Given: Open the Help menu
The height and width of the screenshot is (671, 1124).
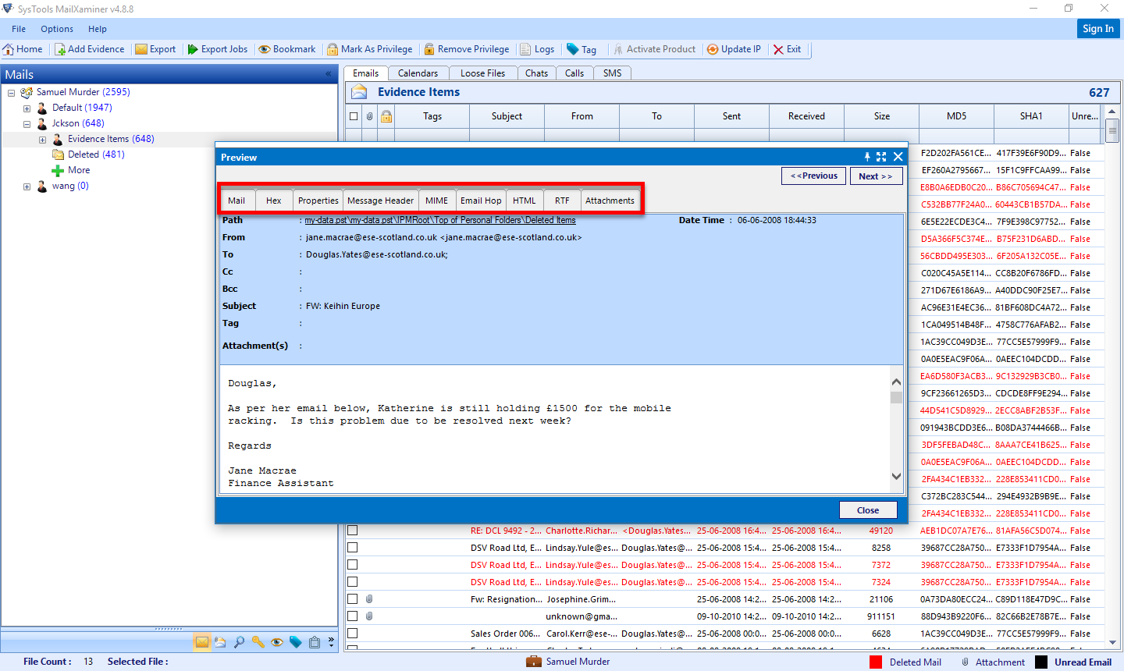Looking at the screenshot, I should pyautogui.click(x=98, y=29).
